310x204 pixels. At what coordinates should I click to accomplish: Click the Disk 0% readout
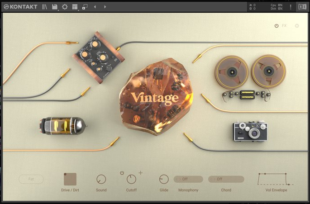277,9
